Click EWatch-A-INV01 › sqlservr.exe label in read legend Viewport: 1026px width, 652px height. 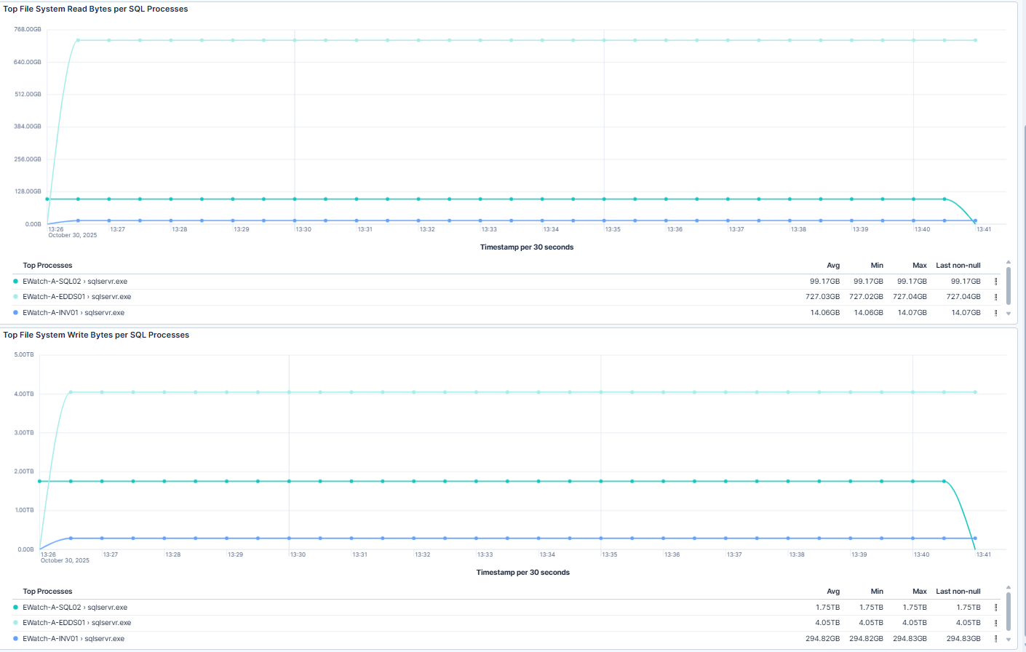tap(73, 312)
